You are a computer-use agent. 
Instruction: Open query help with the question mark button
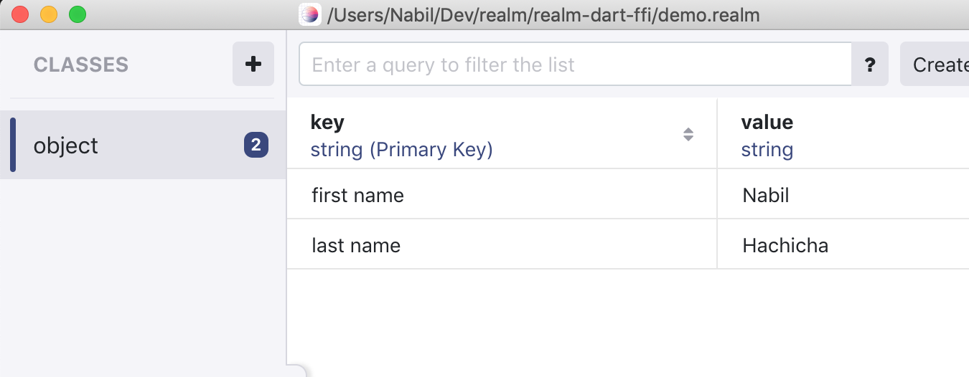click(x=870, y=65)
